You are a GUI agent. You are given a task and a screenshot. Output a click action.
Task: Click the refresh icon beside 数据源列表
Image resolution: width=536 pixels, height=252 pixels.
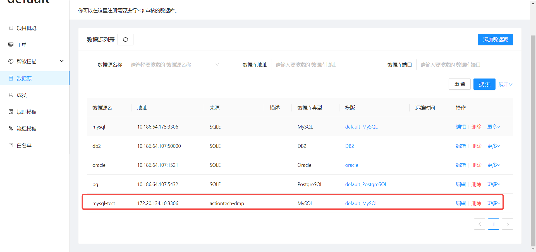(125, 39)
